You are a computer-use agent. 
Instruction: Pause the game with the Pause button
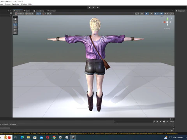pyautogui.click(x=93, y=7)
